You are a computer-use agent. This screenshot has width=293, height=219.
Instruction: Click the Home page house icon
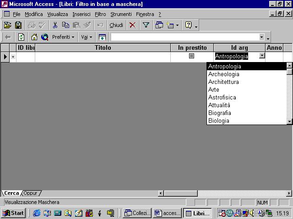34,37
